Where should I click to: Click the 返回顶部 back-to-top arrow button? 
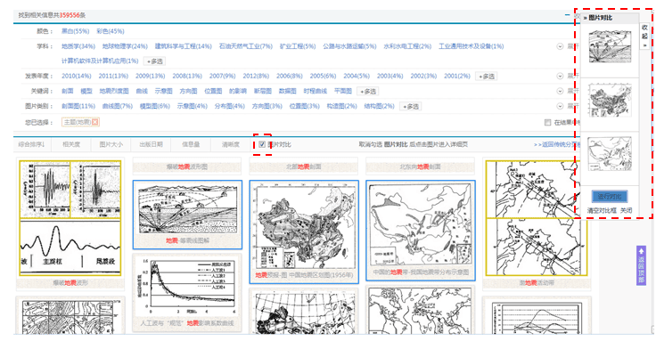(x=641, y=265)
